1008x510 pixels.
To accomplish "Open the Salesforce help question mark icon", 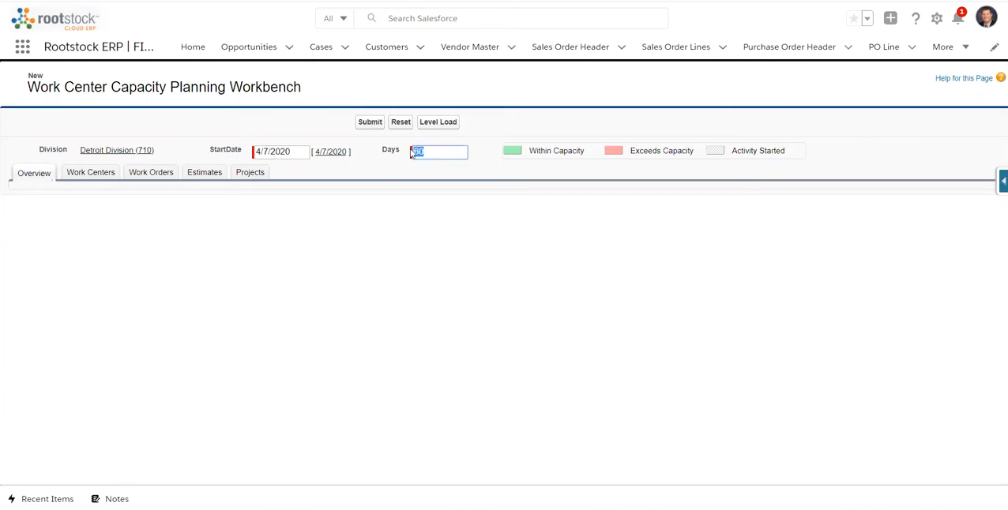I will (x=916, y=18).
